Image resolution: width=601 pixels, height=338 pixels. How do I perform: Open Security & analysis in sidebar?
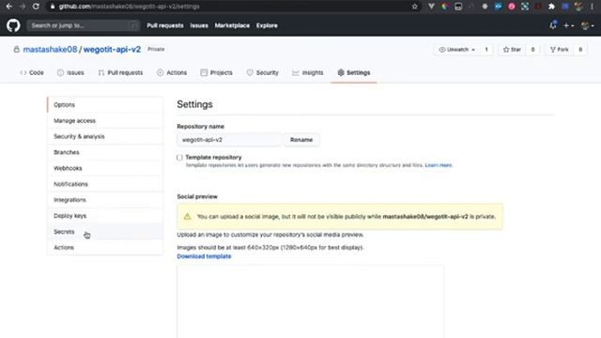point(105,136)
